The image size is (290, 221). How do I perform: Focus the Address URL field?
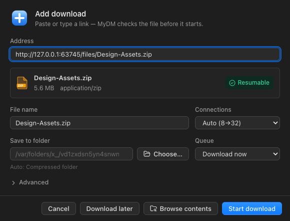tap(145, 54)
